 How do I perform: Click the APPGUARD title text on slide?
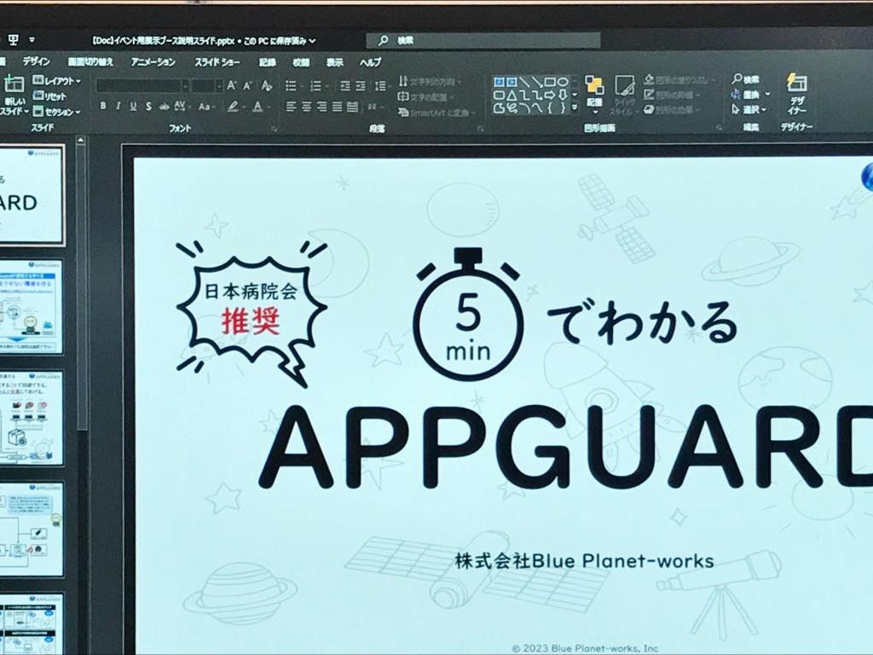(565, 447)
